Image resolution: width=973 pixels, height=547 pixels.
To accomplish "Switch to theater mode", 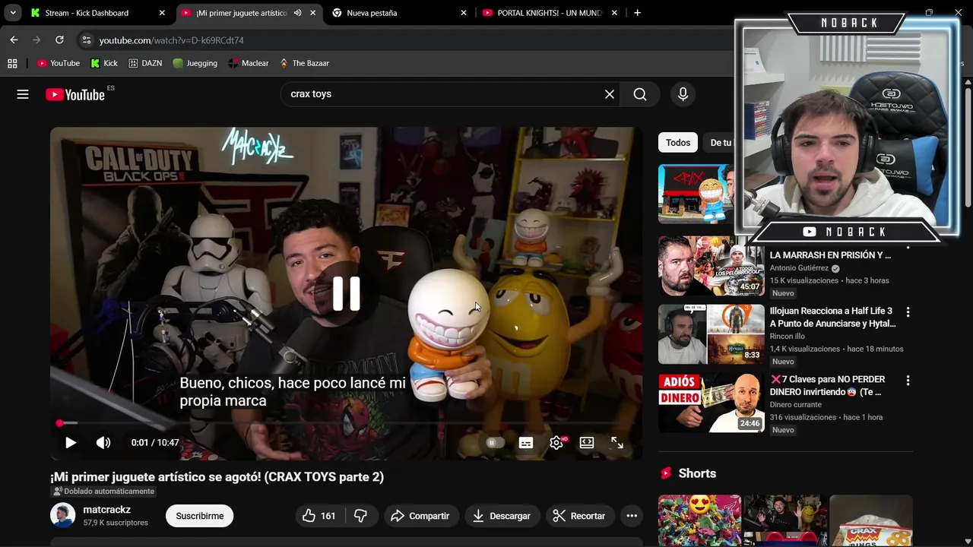I will 587,443.
